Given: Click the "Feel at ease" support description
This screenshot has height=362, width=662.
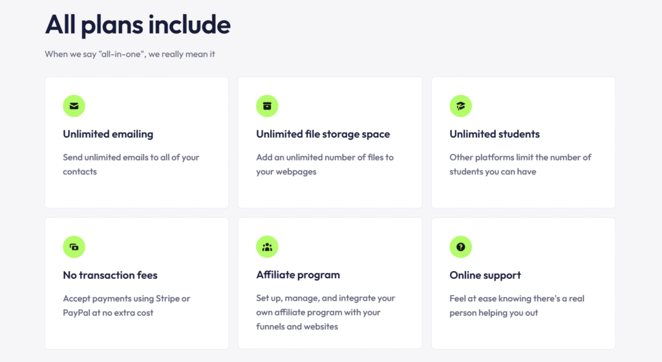Looking at the screenshot, I should [x=517, y=305].
